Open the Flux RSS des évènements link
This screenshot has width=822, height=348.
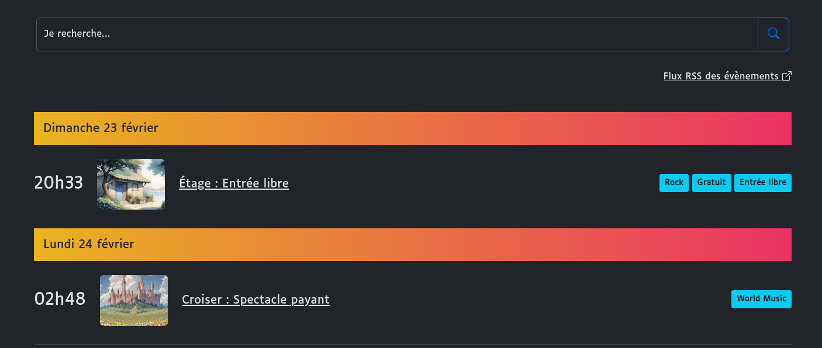click(727, 76)
